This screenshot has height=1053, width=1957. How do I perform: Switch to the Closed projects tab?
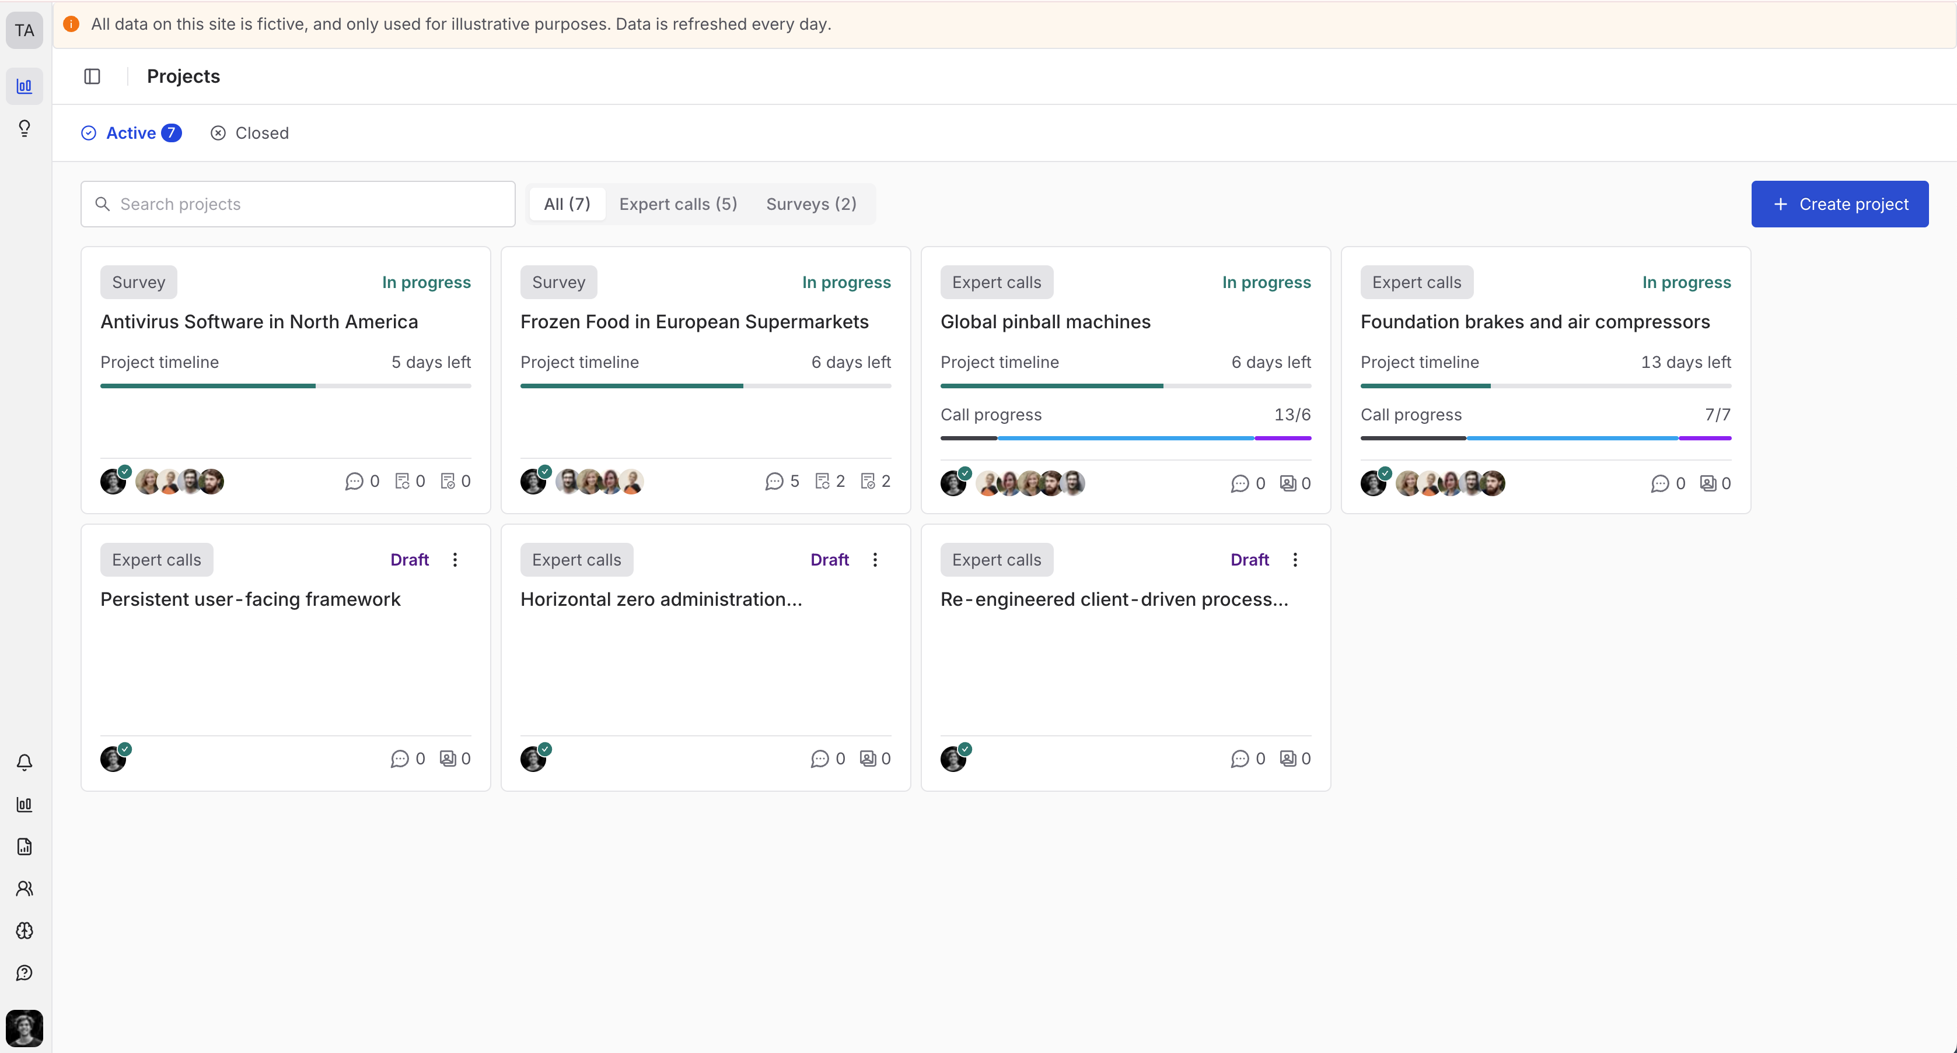(x=250, y=133)
